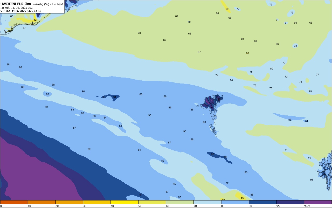Click the humidity value 42 on the map

tap(35, 20)
